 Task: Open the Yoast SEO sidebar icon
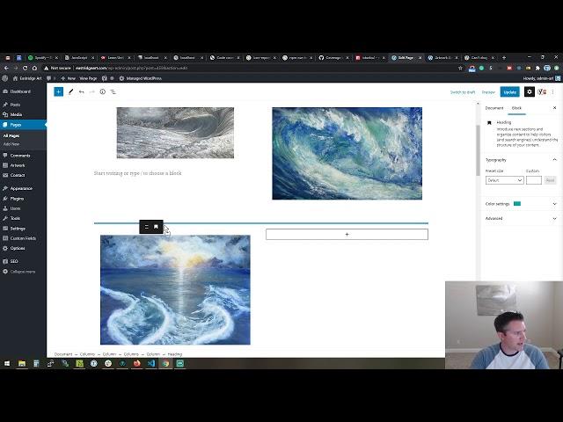coord(542,91)
